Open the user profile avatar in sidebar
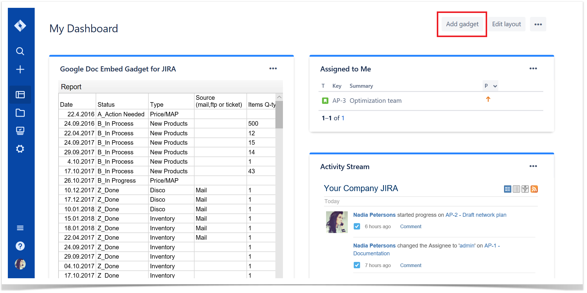The width and height of the screenshot is (587, 293). (x=20, y=264)
